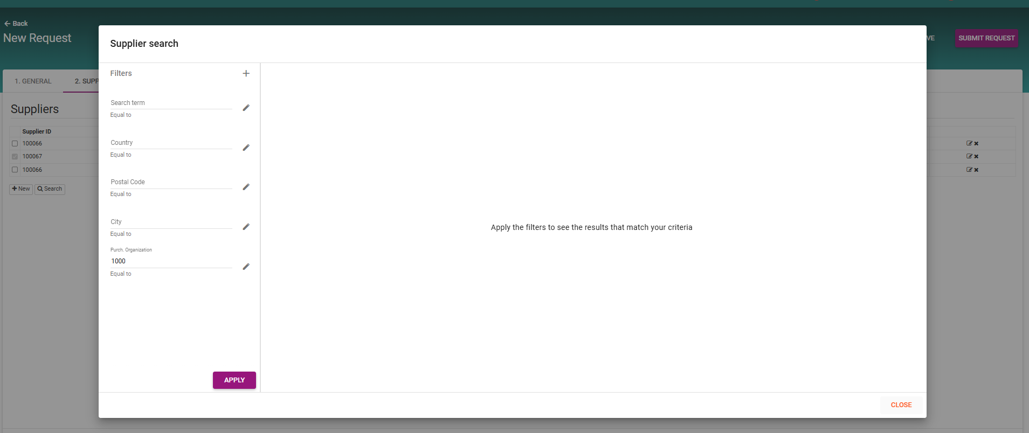Click the Postal Code input field

171,181
